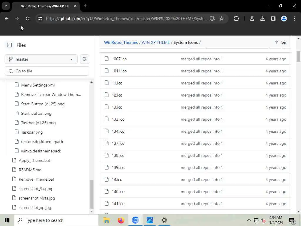Image resolution: width=301 pixels, height=226 pixels.
Task: Go back to previous page
Action: point(6,19)
